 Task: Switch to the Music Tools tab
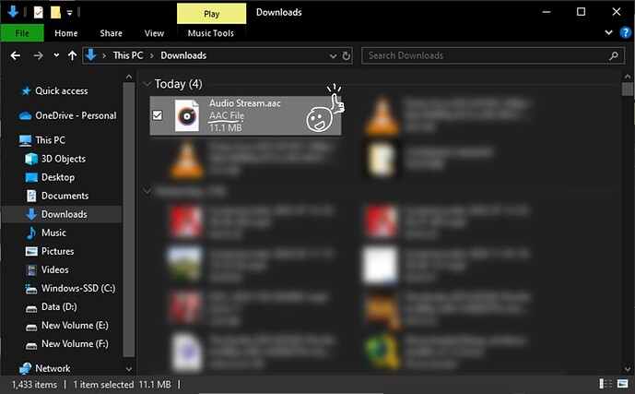pos(210,33)
